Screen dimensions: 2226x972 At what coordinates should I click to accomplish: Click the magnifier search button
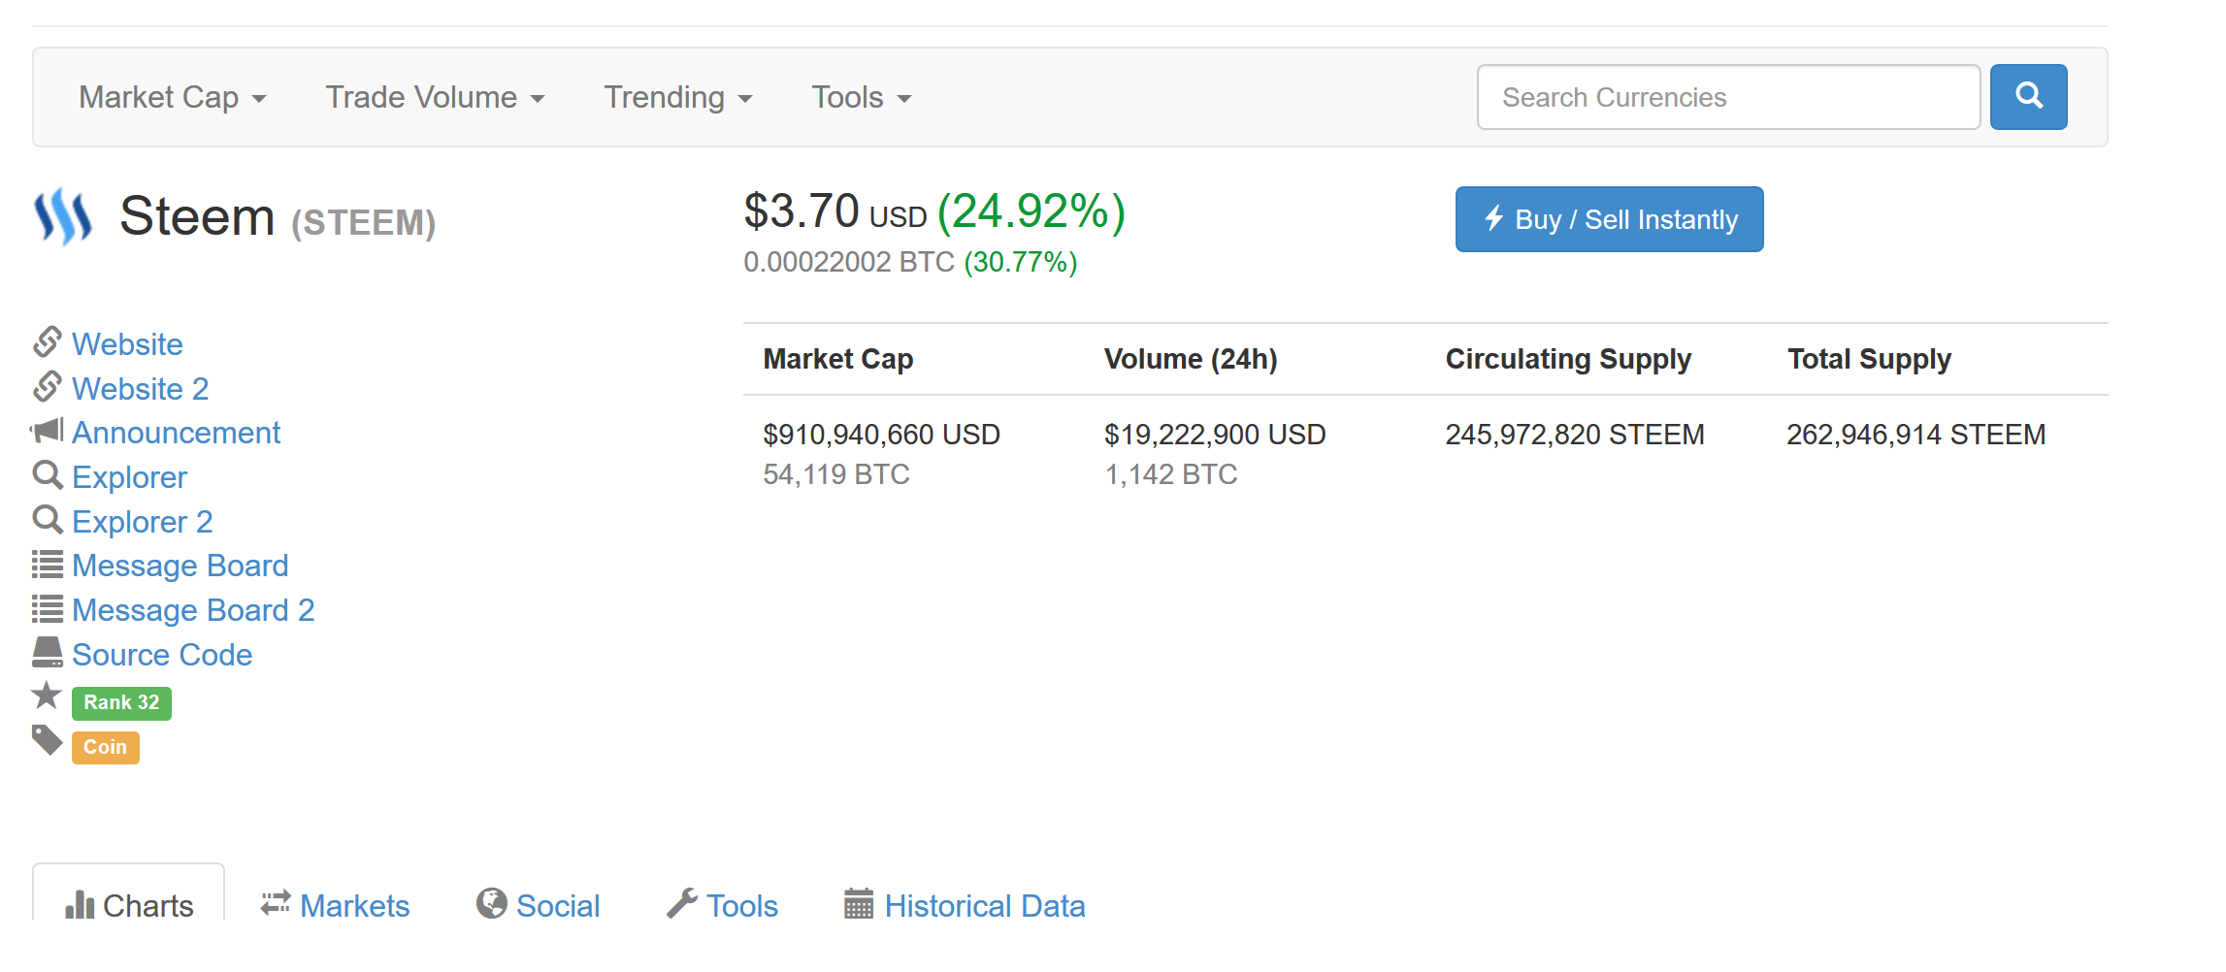click(x=2028, y=97)
